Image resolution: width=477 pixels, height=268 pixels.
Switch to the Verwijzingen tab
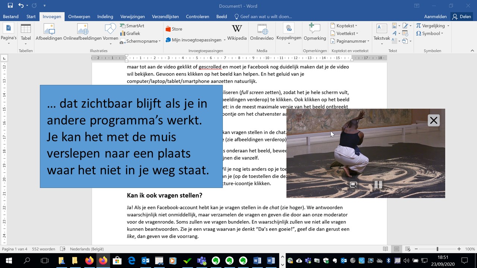[x=133, y=16]
